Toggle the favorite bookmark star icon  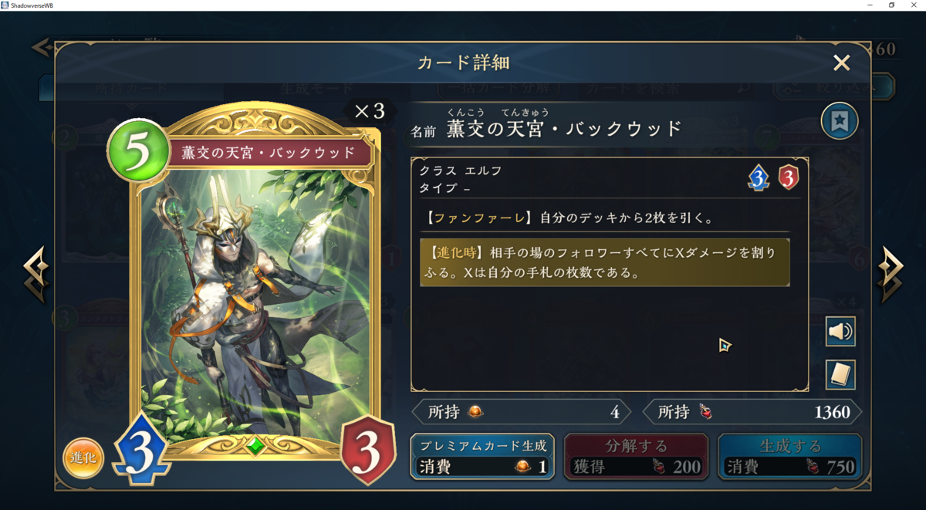click(840, 121)
